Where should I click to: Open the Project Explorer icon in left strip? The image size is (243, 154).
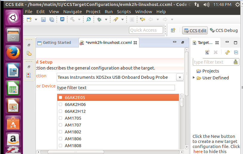(29, 53)
